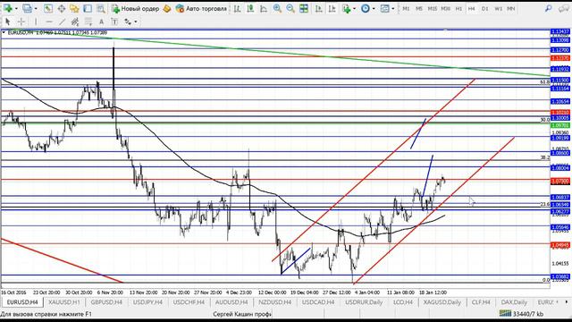Tile the chart windows
The image size is (572, 322).
[x=304, y=8]
